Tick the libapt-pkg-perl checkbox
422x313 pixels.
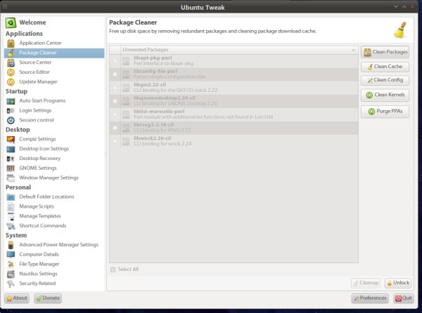click(115, 60)
